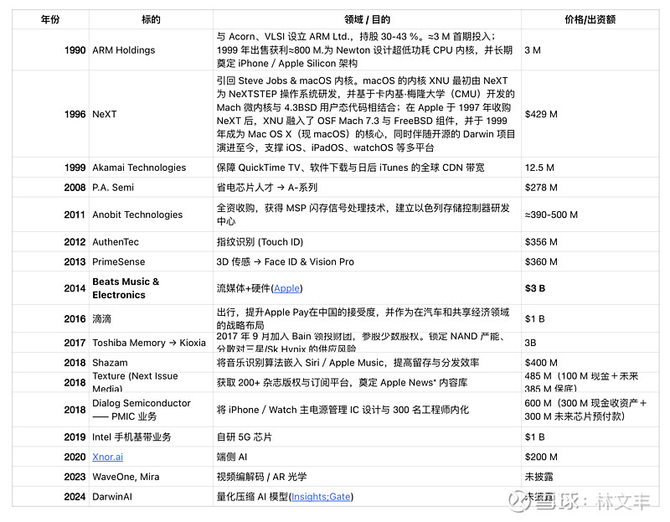Click the Texture (Next Issue Media) cell

[x=151, y=382]
